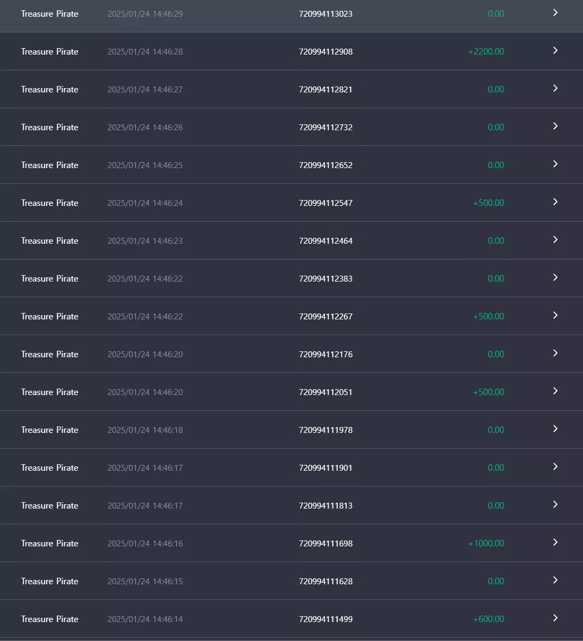Expand arrow for bet 720994112547
This screenshot has width=583, height=641.
point(555,202)
